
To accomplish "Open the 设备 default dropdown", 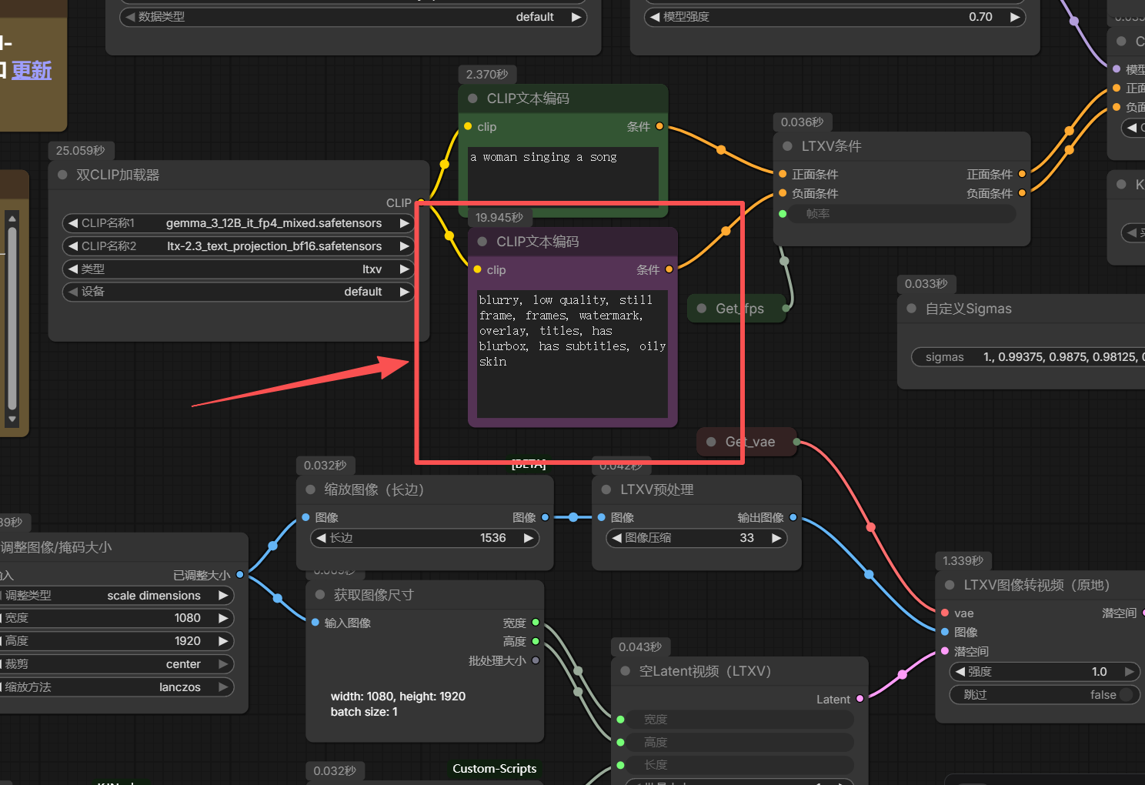I will [239, 292].
